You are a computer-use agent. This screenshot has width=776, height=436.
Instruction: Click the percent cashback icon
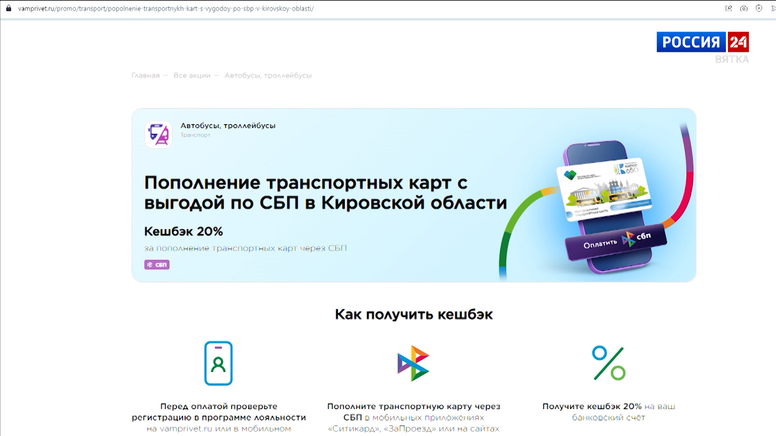point(609,363)
